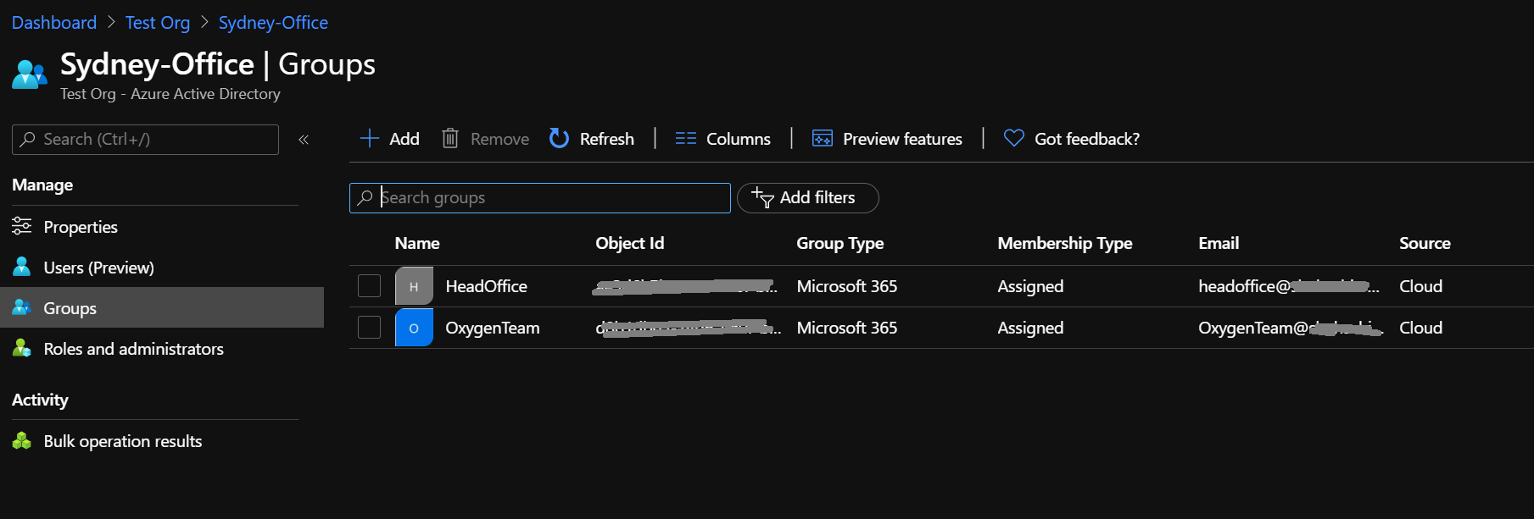
Task: Click Microsoft 365 in the HeadOffice row
Action: [847, 286]
